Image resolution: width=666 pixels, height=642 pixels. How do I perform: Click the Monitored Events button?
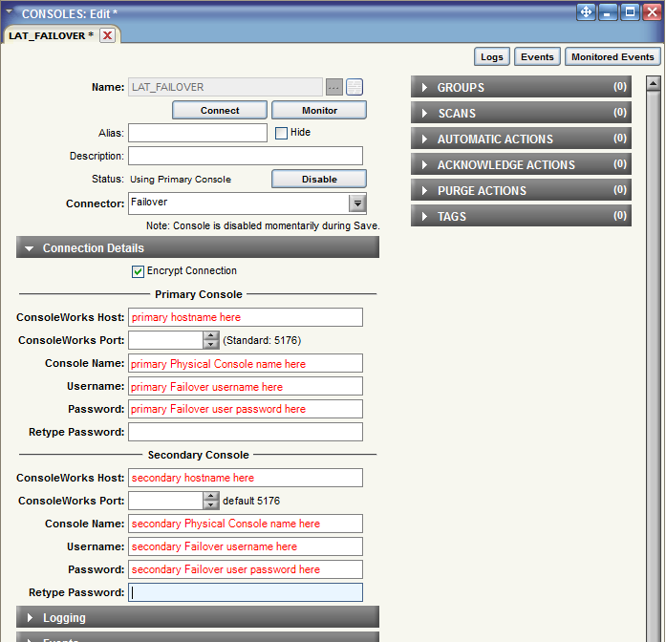click(612, 57)
